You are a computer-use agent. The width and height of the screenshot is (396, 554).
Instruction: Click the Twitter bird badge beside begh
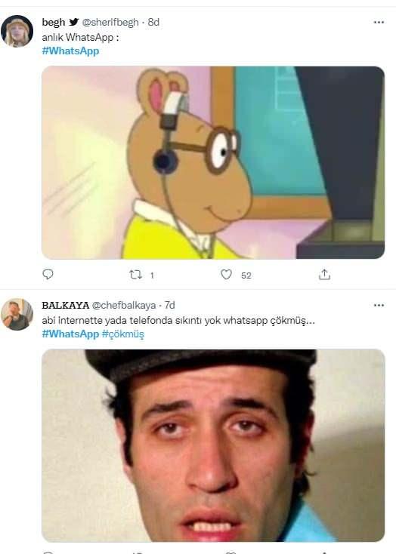coord(73,22)
